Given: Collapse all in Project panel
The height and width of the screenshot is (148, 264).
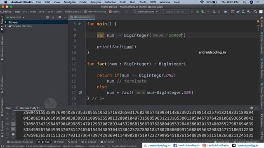Looking at the screenshot, I should point(53,17).
